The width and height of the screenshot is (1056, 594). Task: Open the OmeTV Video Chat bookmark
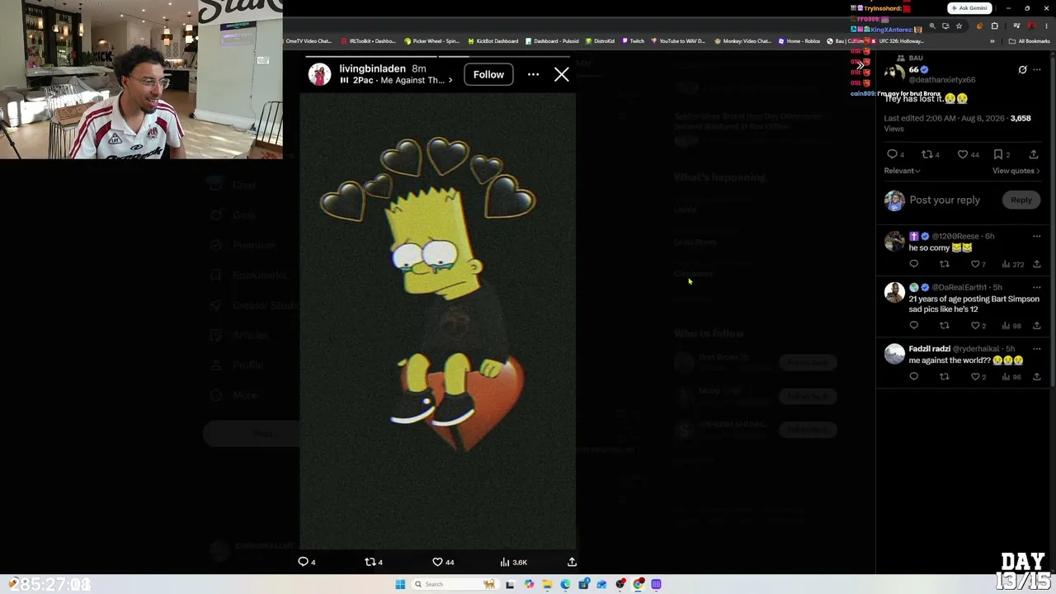click(x=309, y=41)
